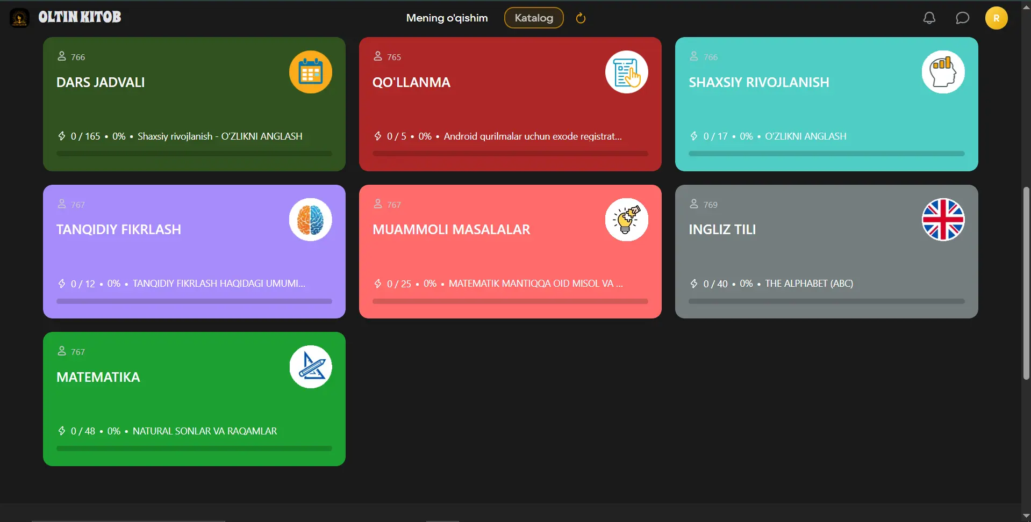Open the chat messages icon

tap(962, 18)
